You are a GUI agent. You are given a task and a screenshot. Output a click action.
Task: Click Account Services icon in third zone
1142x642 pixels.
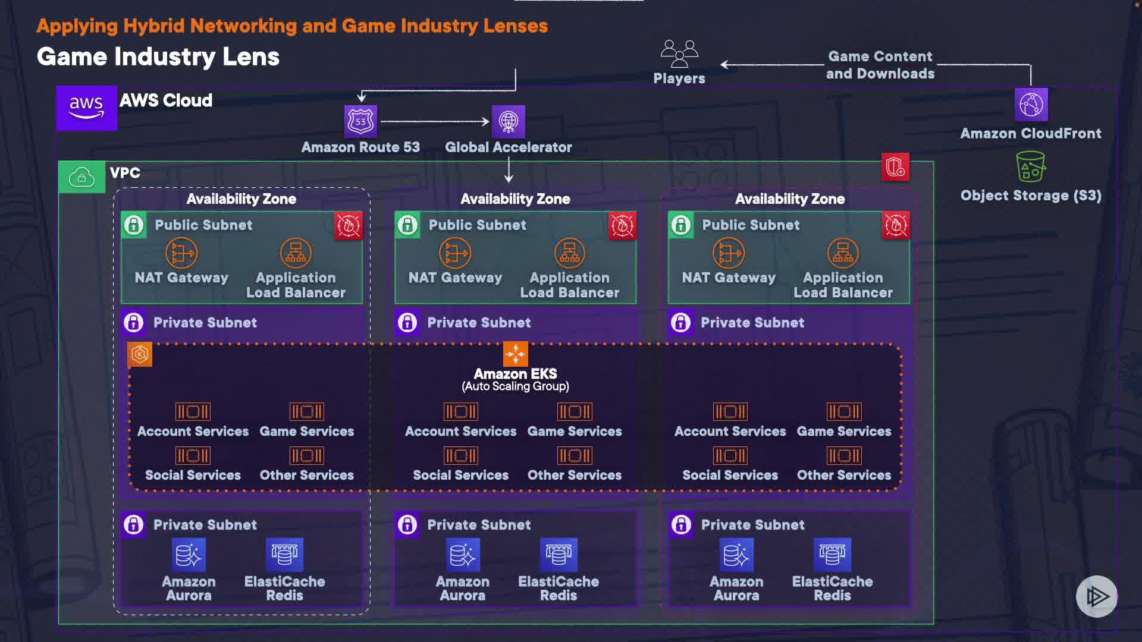[x=730, y=411]
